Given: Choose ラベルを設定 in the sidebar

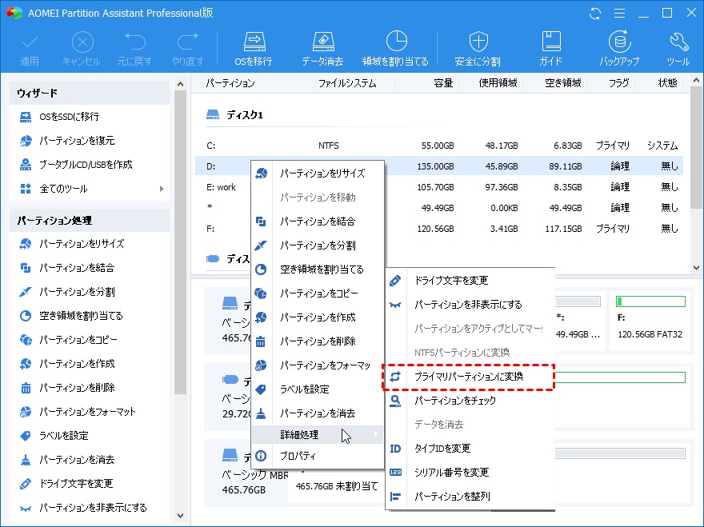Looking at the screenshot, I should coord(54,435).
